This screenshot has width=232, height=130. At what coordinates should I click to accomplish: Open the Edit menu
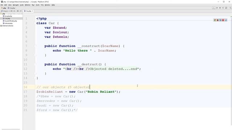coord(6,5)
